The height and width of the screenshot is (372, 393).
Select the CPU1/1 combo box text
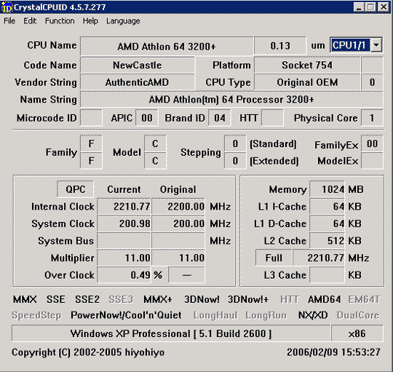click(350, 45)
